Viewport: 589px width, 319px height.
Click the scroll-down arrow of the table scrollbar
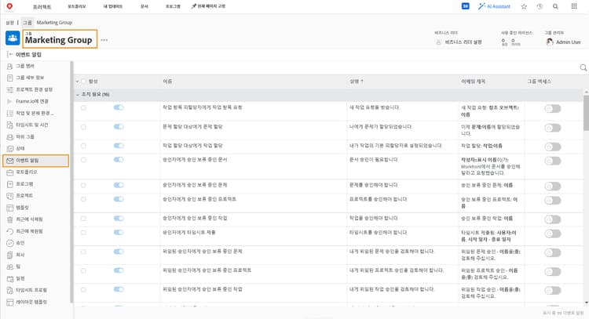[x=586, y=303]
